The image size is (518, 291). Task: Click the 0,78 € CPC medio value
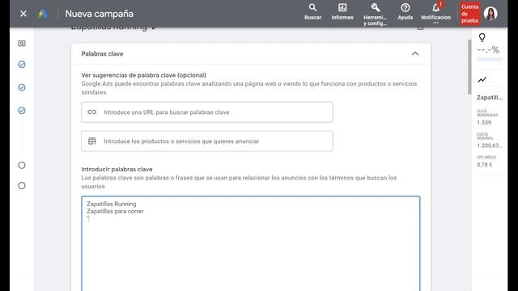coord(484,165)
